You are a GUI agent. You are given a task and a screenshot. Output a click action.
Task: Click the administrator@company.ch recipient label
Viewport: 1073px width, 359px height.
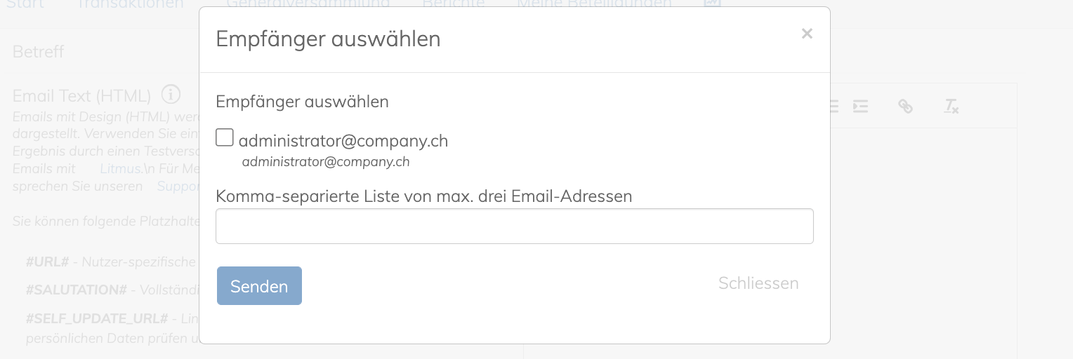click(343, 141)
